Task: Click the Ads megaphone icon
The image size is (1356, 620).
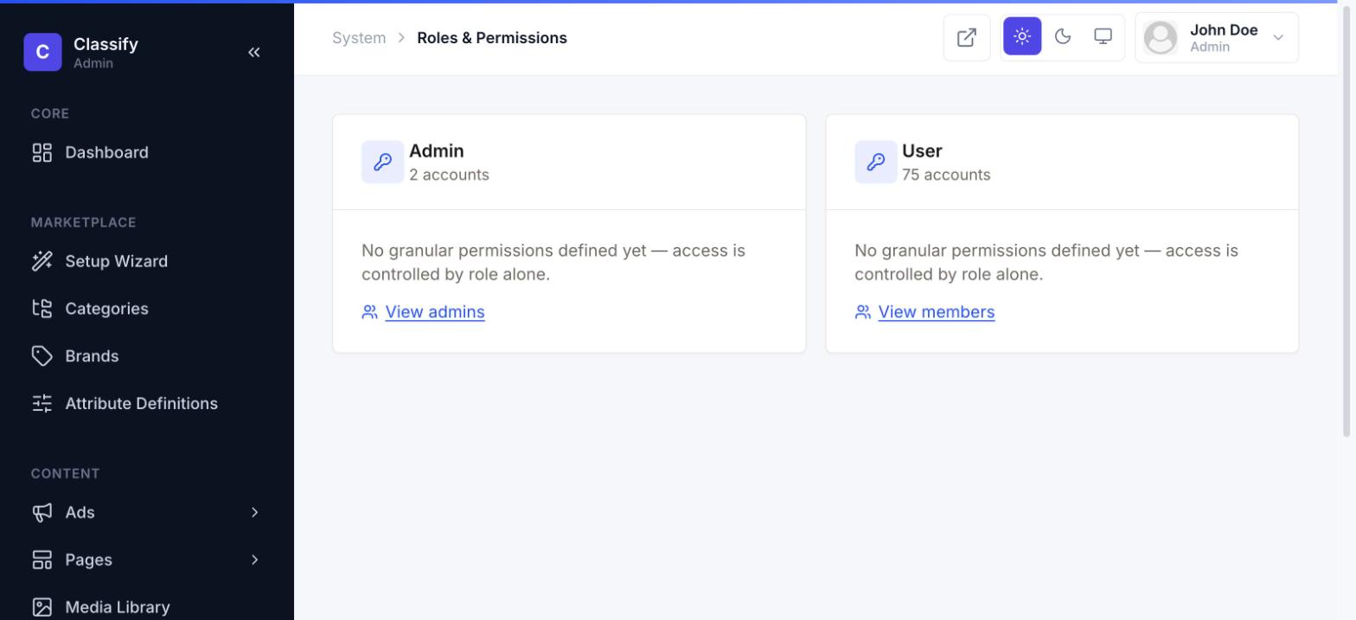Action: tap(42, 513)
